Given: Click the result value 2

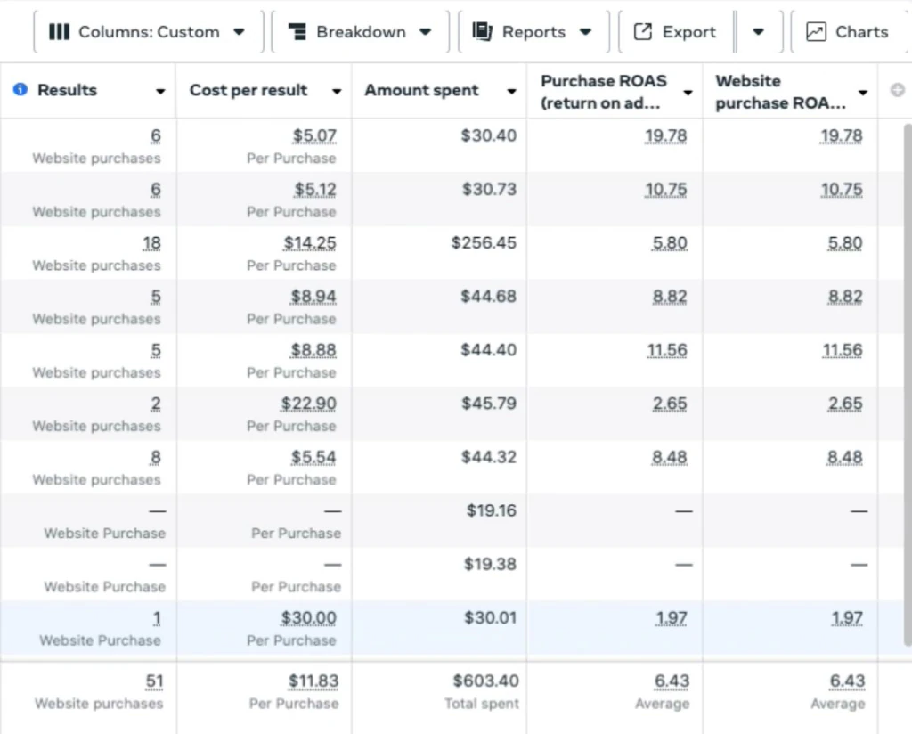Looking at the screenshot, I should [156, 404].
